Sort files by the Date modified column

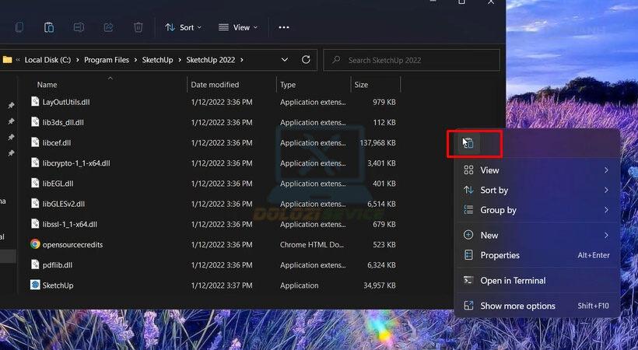coord(216,85)
